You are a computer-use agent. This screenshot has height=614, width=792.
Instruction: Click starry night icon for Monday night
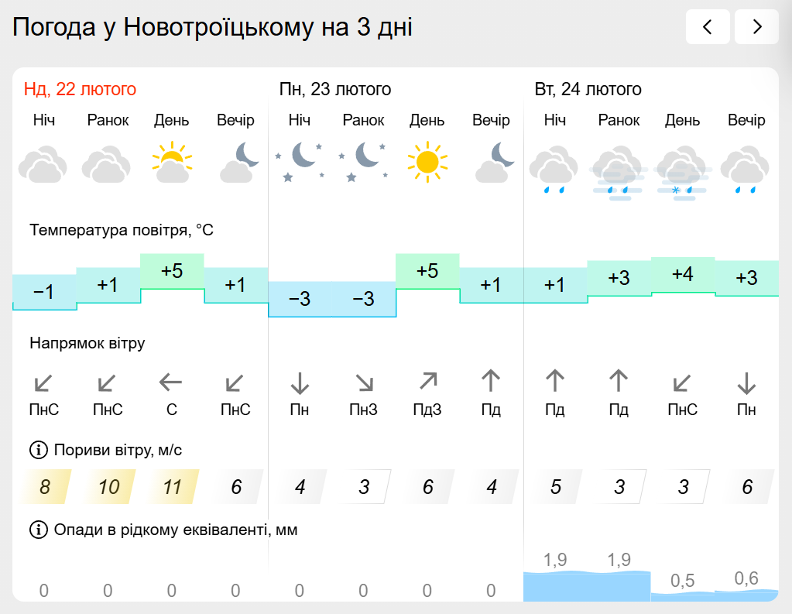click(x=300, y=162)
